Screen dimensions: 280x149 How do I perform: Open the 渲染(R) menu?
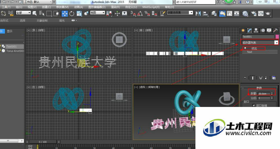tap(115, 7)
